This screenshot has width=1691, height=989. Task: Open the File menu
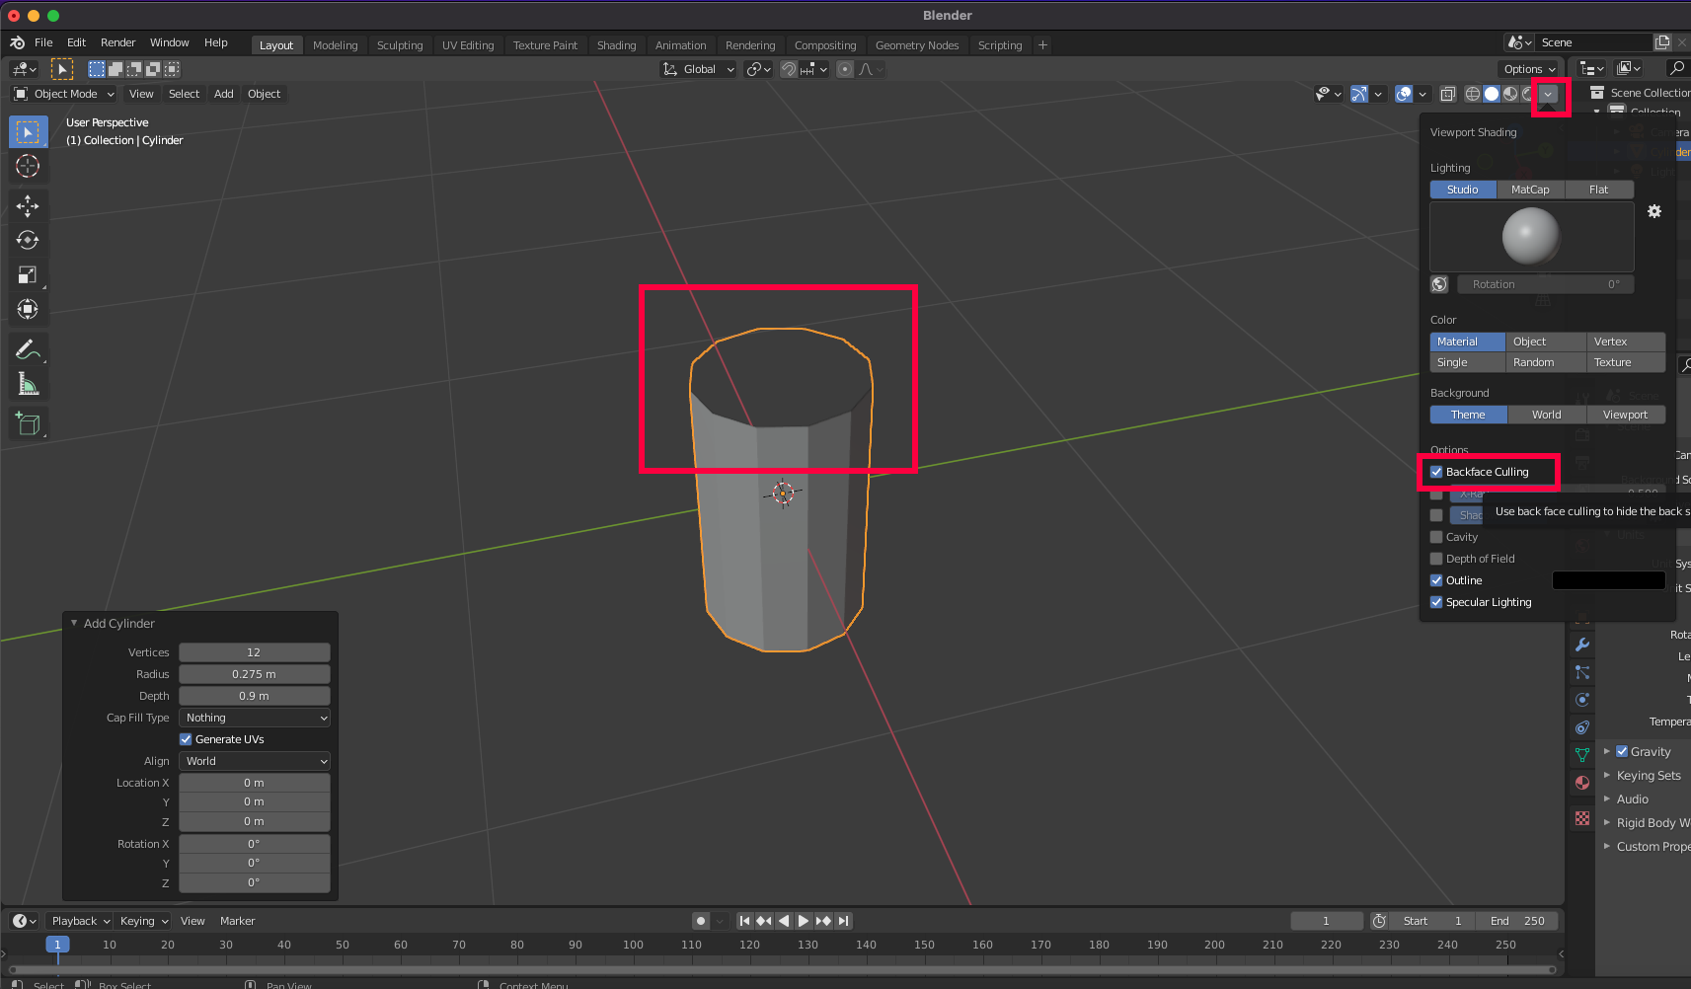click(x=43, y=42)
